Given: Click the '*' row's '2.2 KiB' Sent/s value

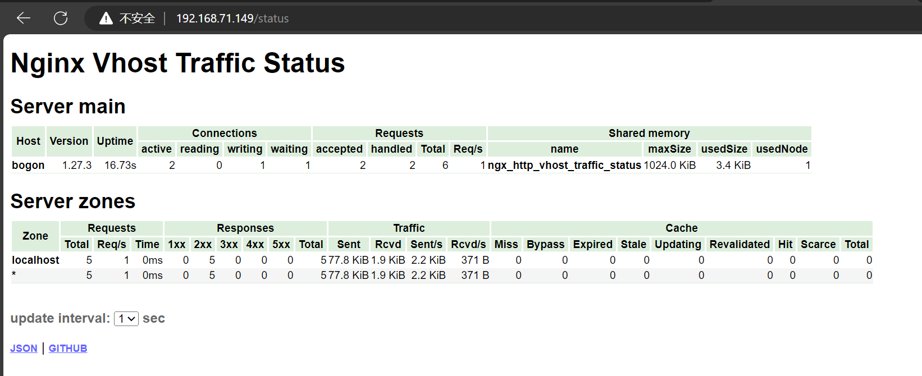Looking at the screenshot, I should click(x=428, y=275).
